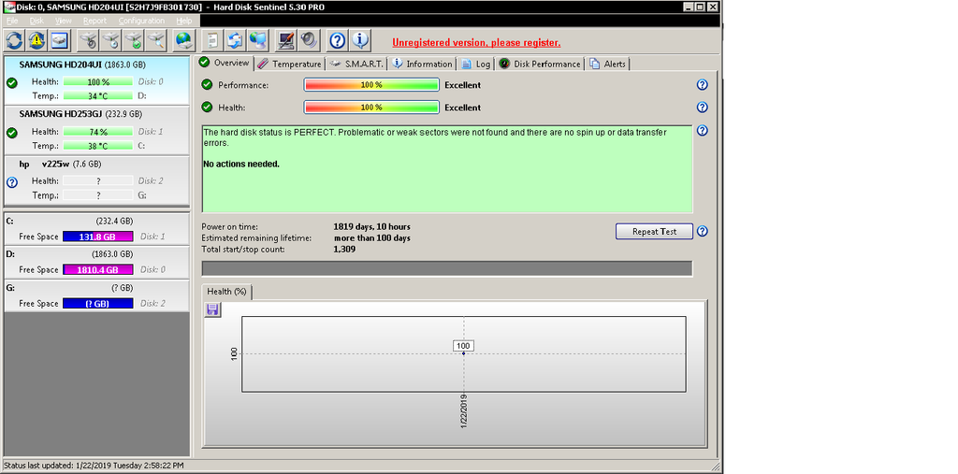Image resolution: width=958 pixels, height=474 pixels.
Task: Click the power on time 1819 days value
Action: click(x=372, y=227)
